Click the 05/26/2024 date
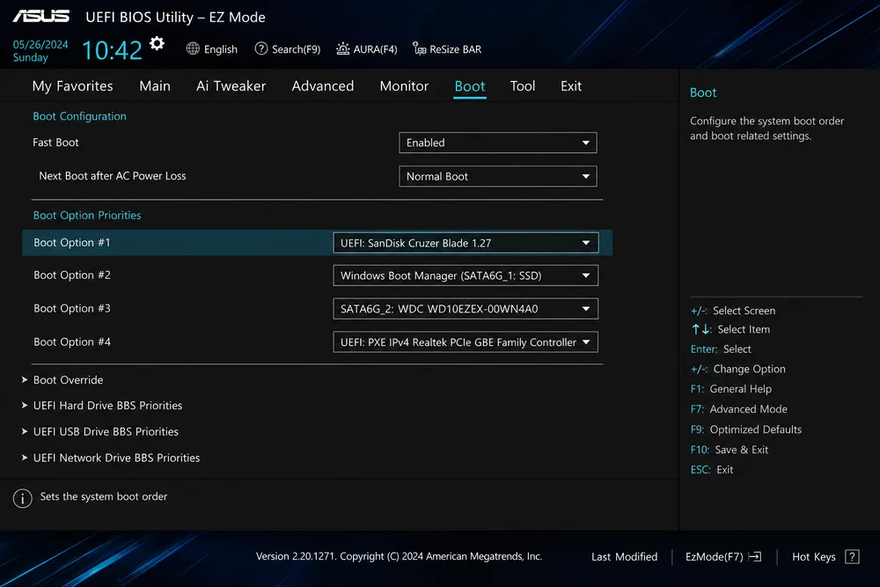880x587 pixels. [x=40, y=44]
